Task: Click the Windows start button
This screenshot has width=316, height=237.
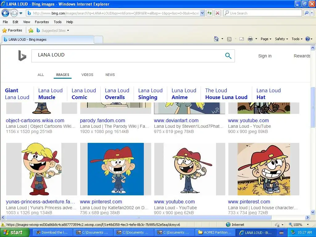Action: pyautogui.click(x=15, y=232)
